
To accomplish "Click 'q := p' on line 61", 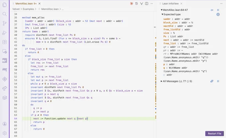I will click(38, 108).
